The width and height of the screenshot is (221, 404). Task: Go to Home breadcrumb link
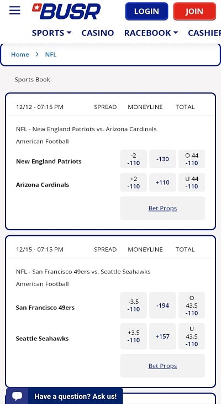click(20, 54)
